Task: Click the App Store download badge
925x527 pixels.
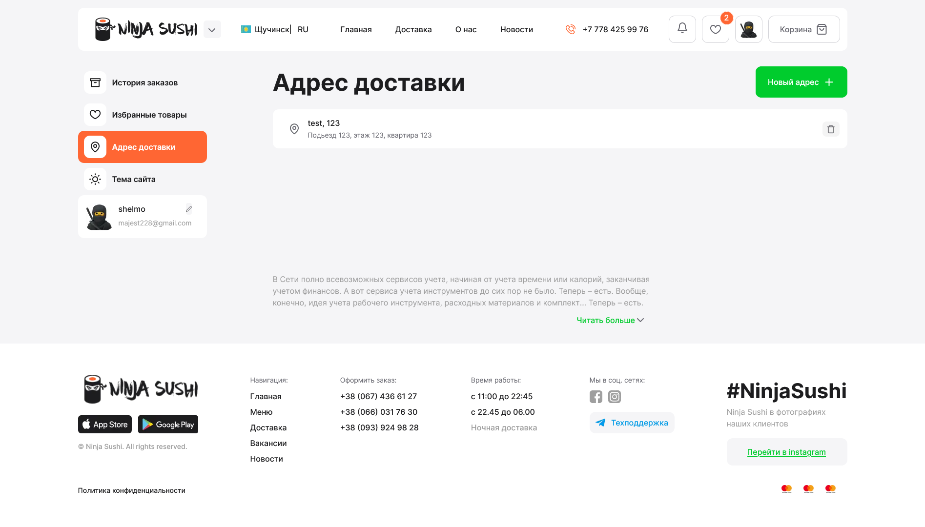Action: (105, 425)
